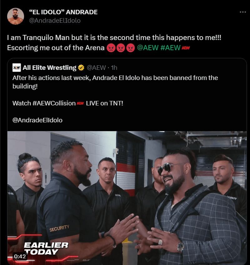The height and width of the screenshot is (265, 250).
Task: Open the three-dot more options menu
Action: (243, 12)
